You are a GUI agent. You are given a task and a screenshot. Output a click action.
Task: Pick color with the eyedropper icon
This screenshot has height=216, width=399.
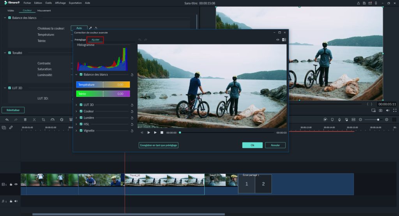pos(90,28)
